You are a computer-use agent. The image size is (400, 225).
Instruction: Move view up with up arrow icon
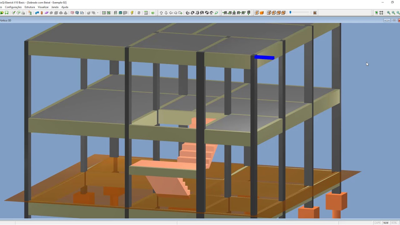point(161,13)
